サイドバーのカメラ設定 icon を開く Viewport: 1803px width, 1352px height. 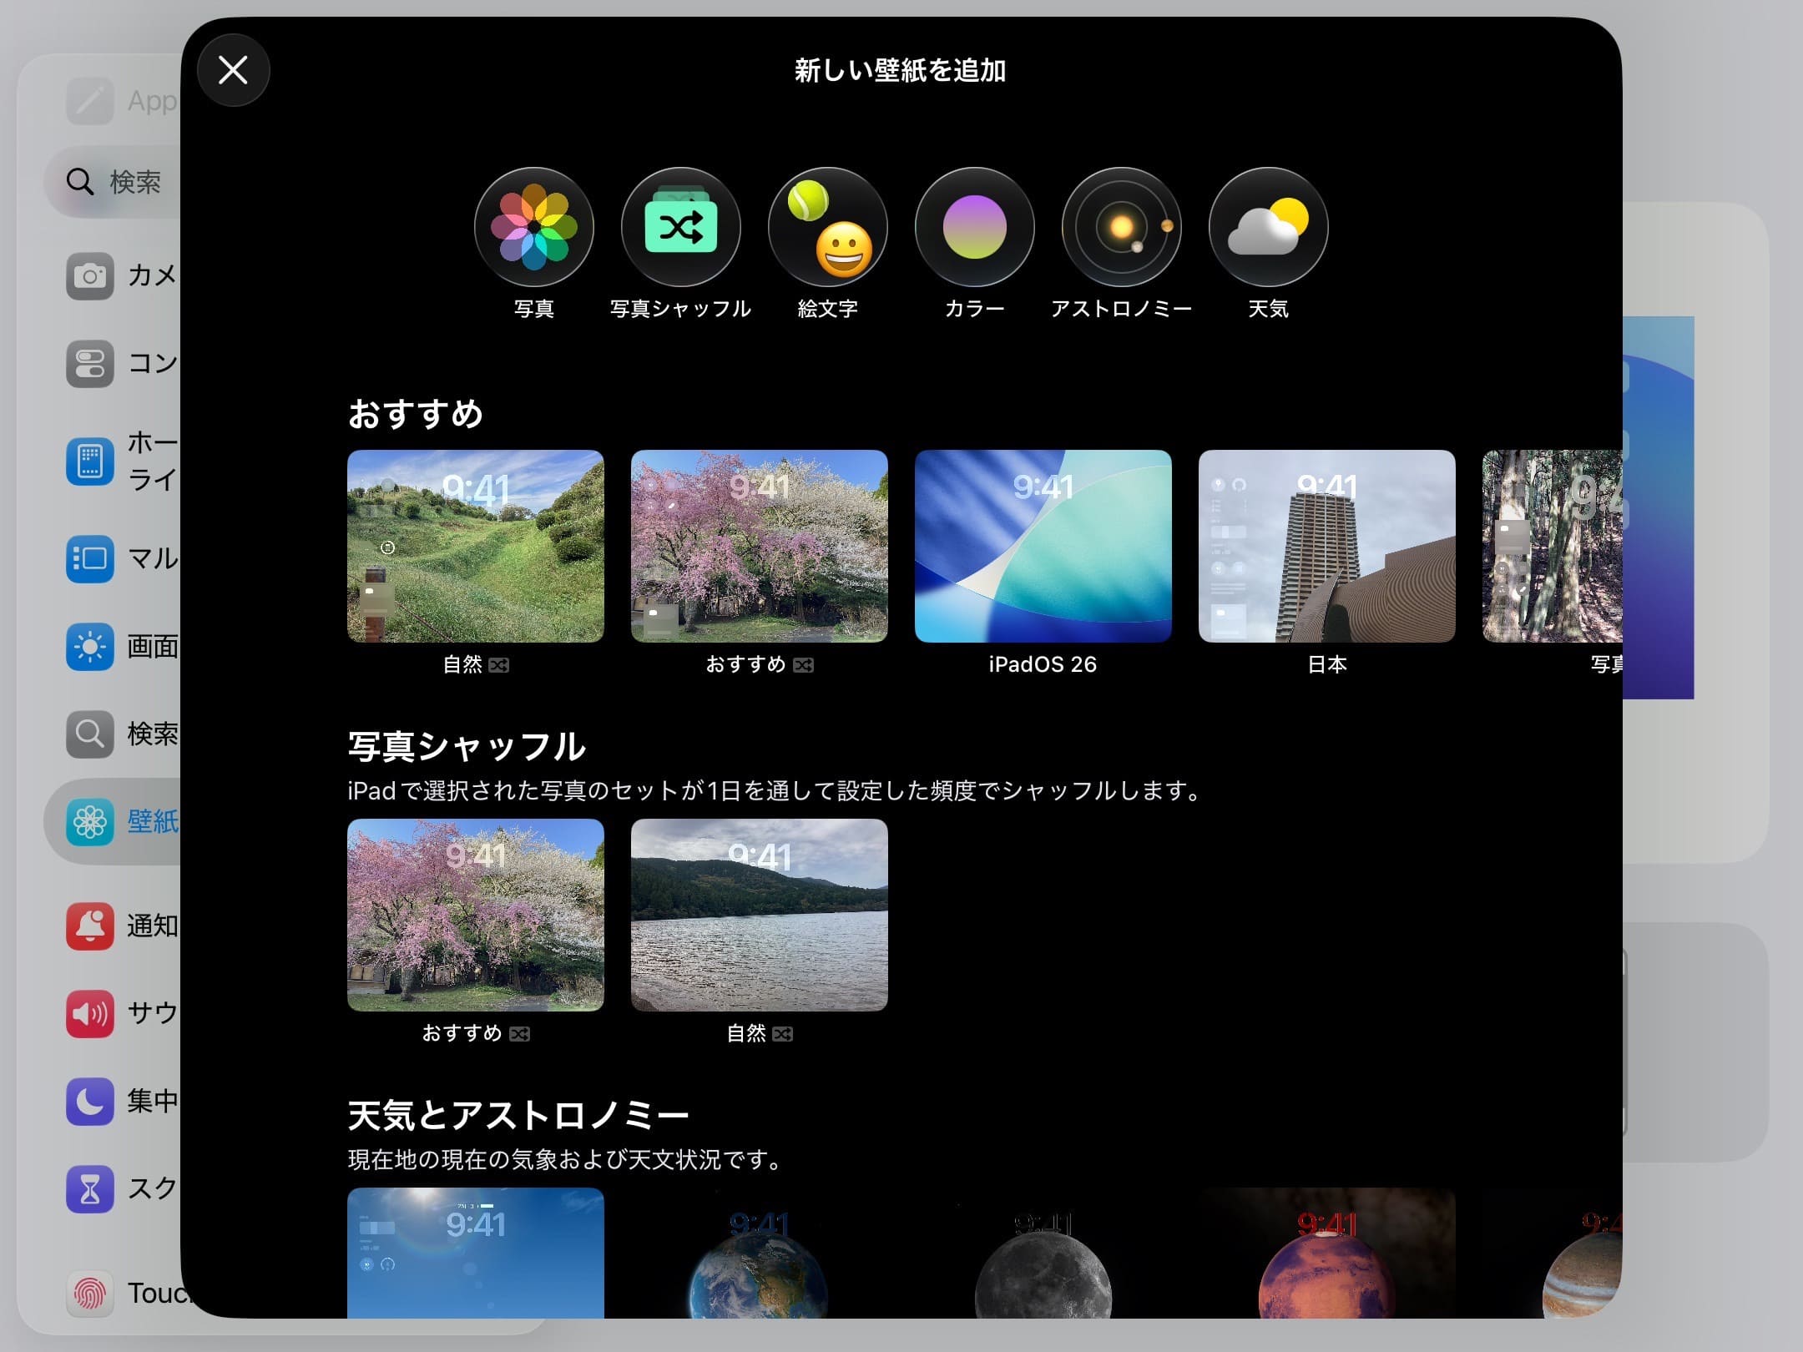click(89, 275)
